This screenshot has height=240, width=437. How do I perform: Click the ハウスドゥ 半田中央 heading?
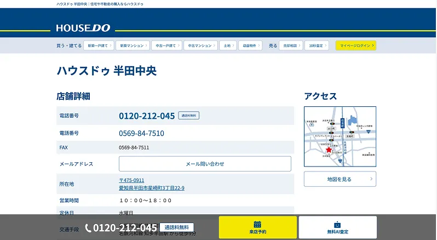point(106,71)
